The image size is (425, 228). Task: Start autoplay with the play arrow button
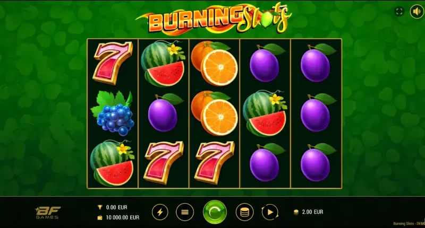270,212
